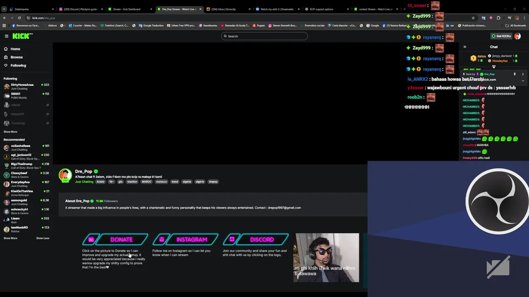Open Chrome three-dot menu
The height and width of the screenshot is (297, 529).
tap(524, 18)
